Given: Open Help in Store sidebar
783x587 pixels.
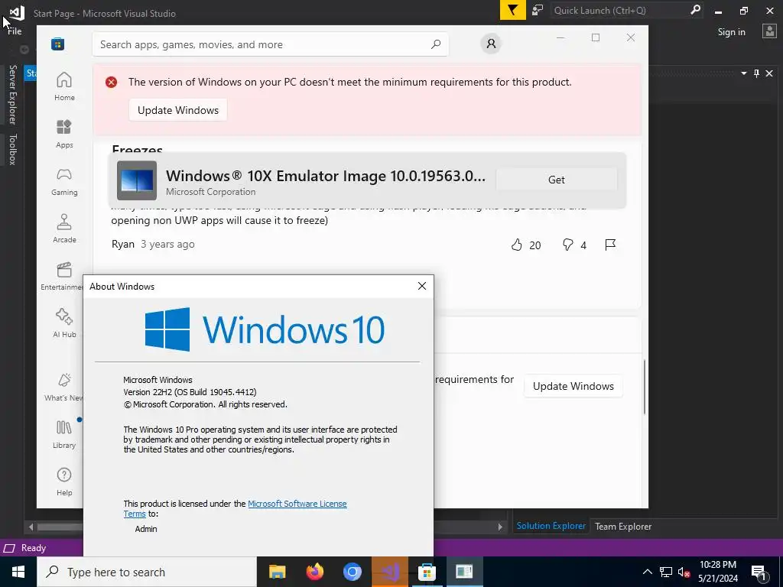Looking at the screenshot, I should click(x=64, y=482).
